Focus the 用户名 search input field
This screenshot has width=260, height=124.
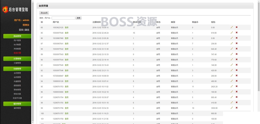point(63,18)
